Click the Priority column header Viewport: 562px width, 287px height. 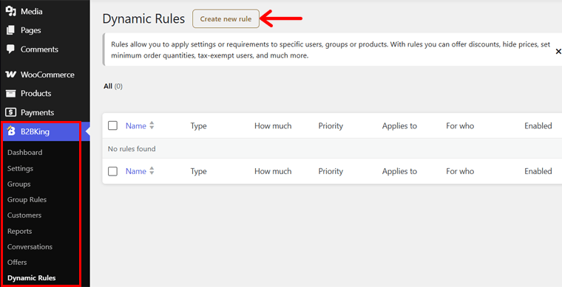(x=331, y=126)
